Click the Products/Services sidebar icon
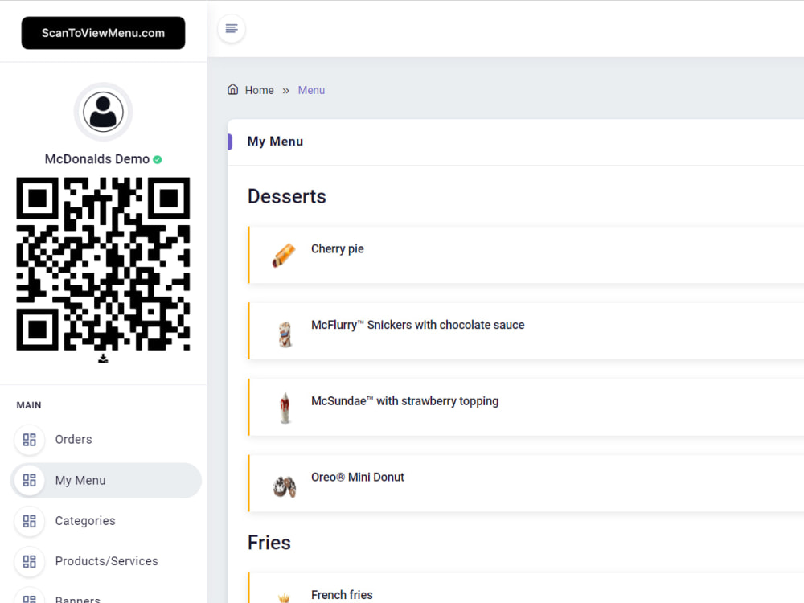Image resolution: width=804 pixels, height=603 pixels. click(29, 561)
